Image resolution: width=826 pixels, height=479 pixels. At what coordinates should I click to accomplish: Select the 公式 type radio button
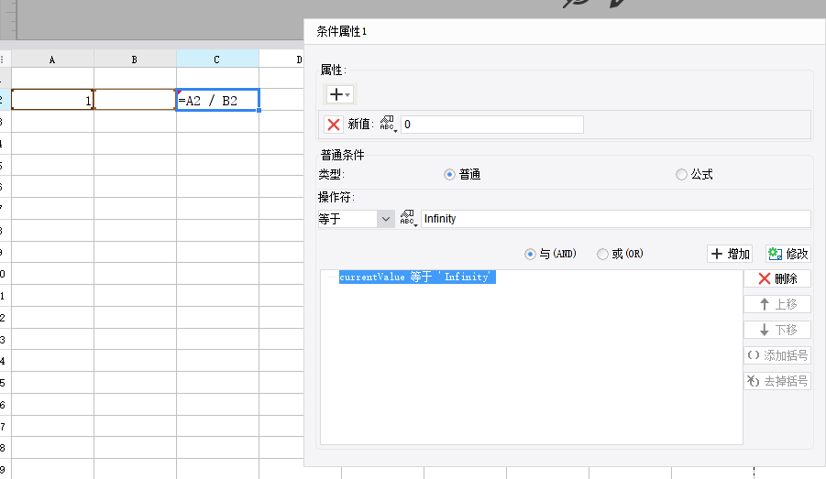pos(681,175)
